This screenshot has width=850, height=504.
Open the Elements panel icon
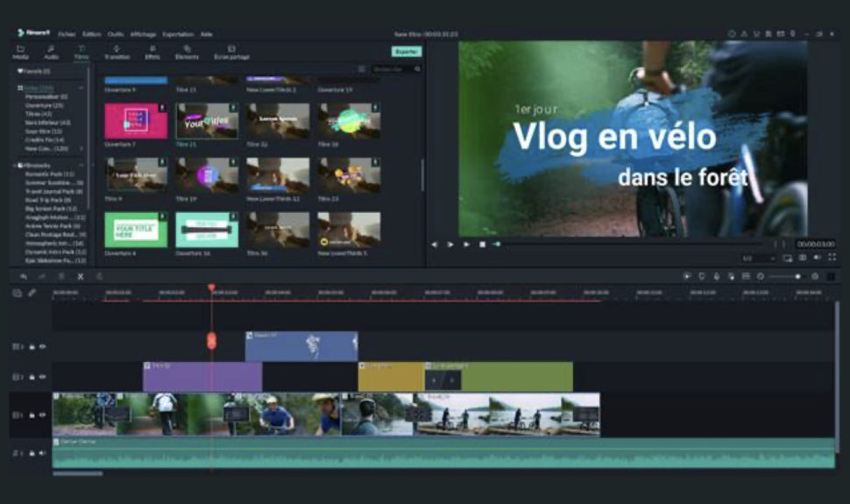tap(187, 52)
